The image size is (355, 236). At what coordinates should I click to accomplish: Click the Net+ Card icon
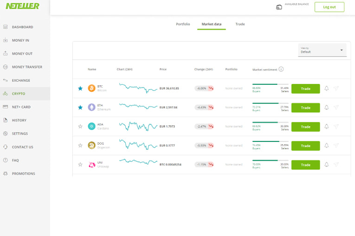point(6,107)
